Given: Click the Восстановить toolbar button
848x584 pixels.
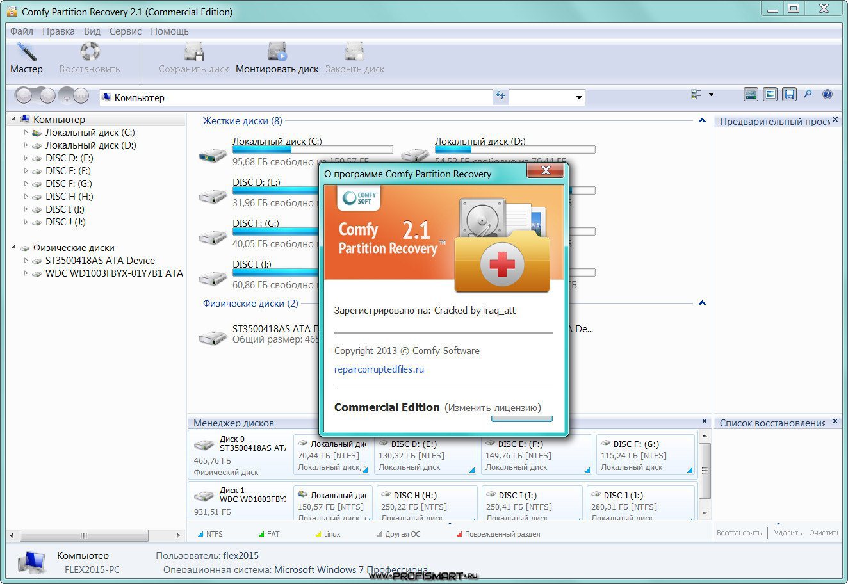Looking at the screenshot, I should coord(90,58).
